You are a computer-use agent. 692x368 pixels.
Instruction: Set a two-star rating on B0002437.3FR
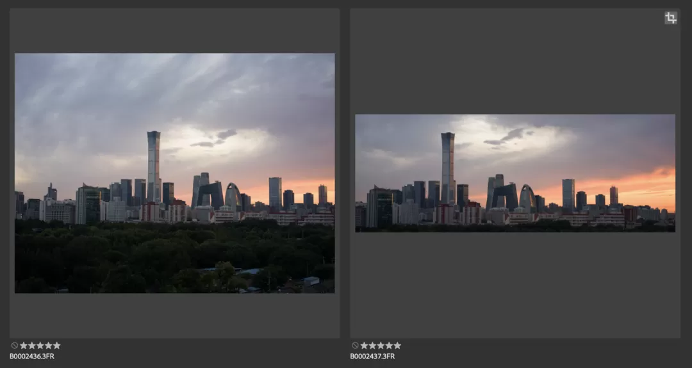coord(372,346)
